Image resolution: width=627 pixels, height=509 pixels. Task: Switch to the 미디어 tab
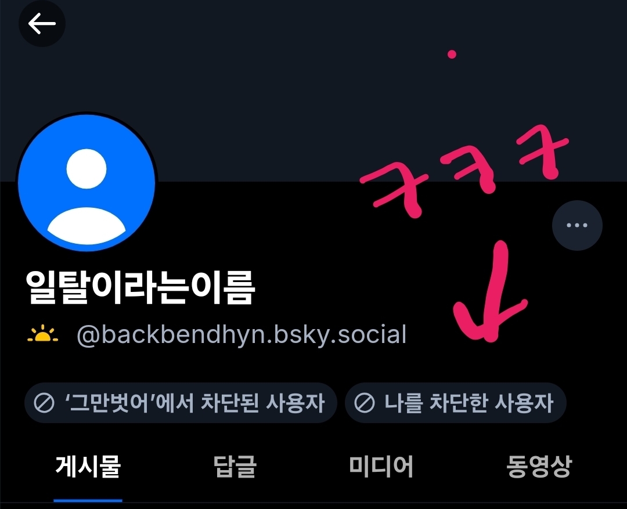click(x=381, y=467)
